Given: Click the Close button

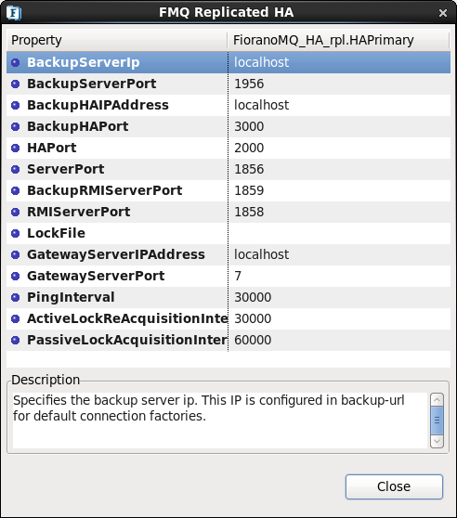Looking at the screenshot, I should pyautogui.click(x=394, y=486).
